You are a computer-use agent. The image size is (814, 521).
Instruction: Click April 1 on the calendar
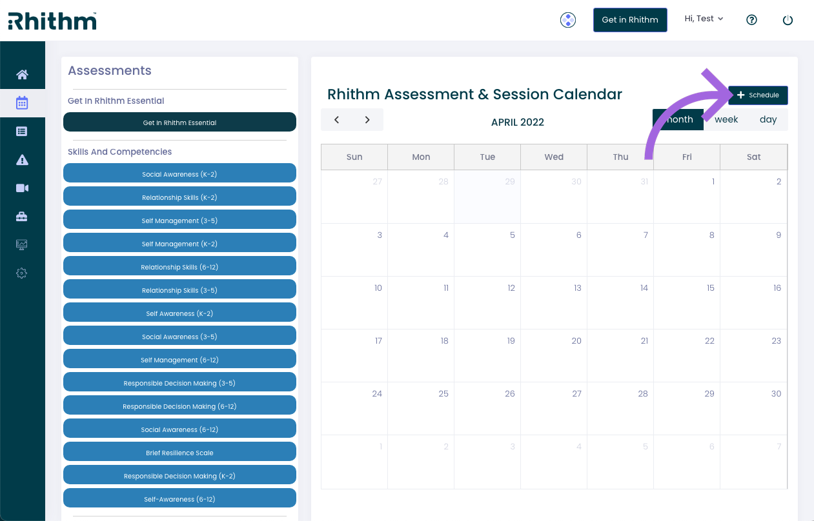(687, 197)
